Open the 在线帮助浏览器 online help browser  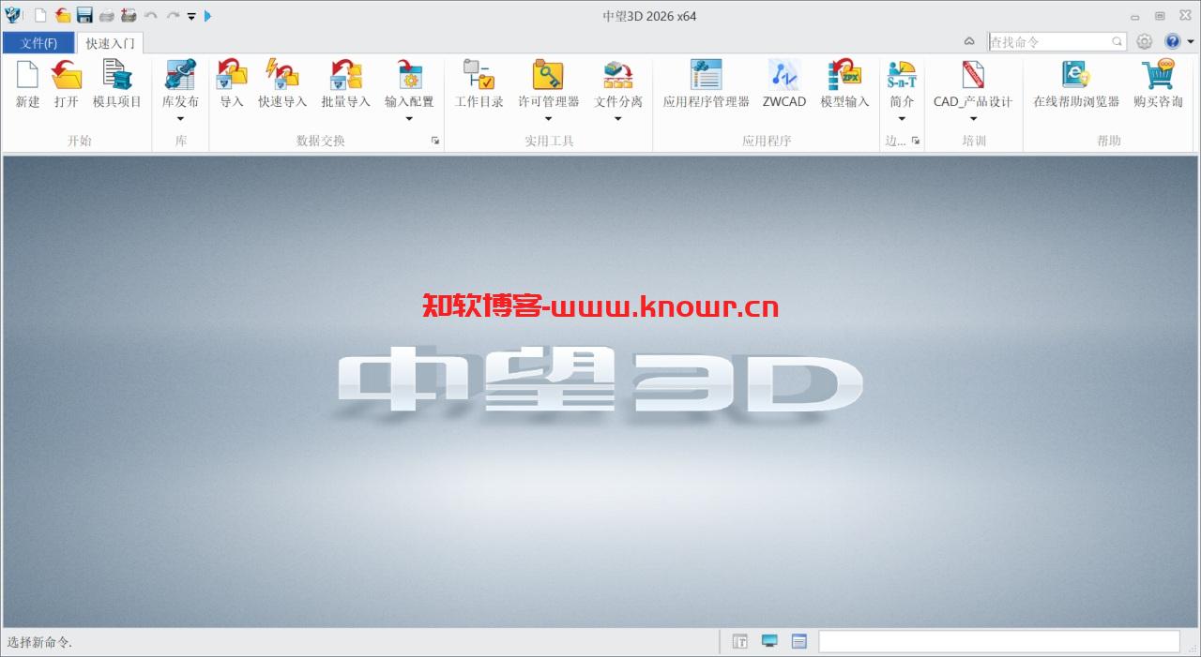click(1076, 84)
